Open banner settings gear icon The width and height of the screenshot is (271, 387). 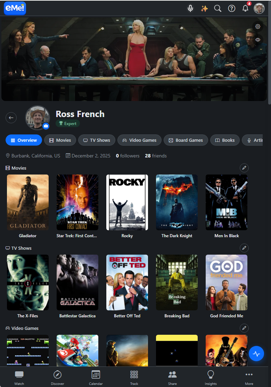pos(258,26)
